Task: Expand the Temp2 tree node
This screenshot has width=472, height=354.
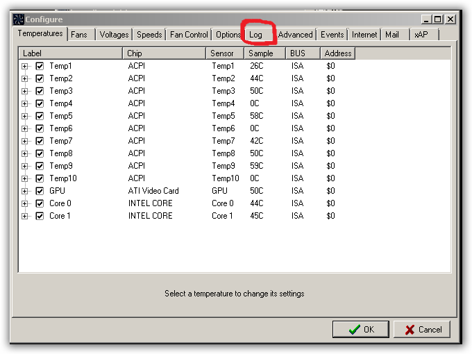Action: (25, 79)
